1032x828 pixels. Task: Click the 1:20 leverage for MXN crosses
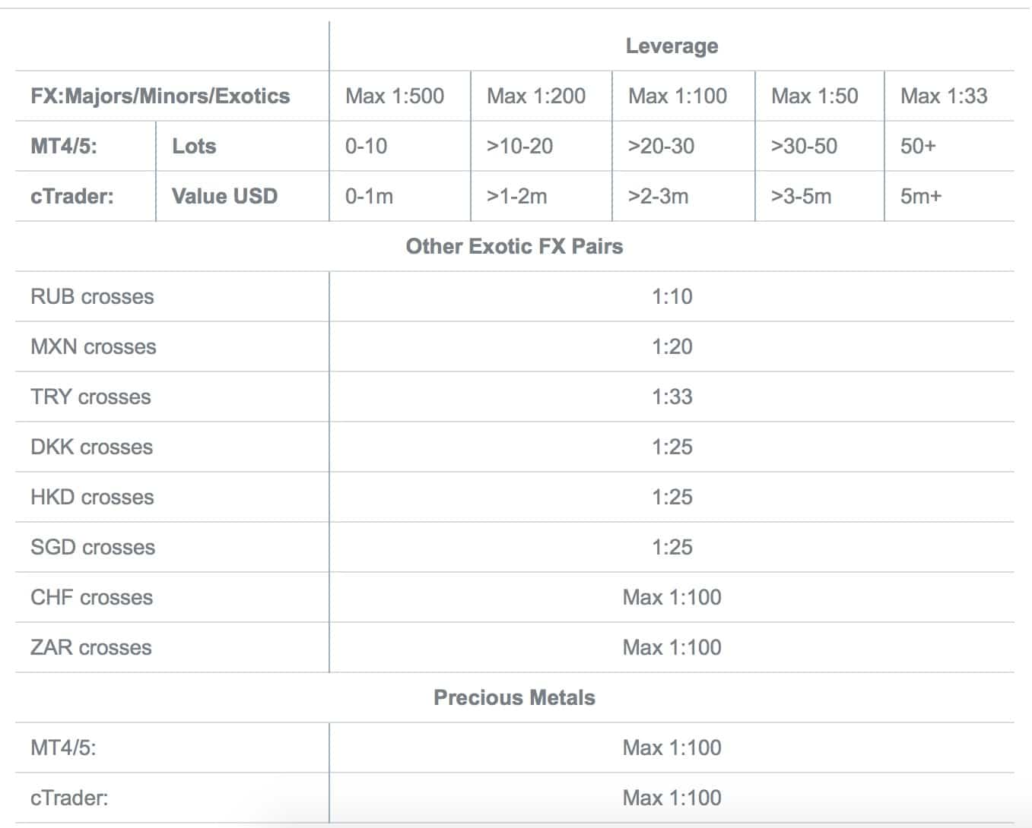coord(672,347)
